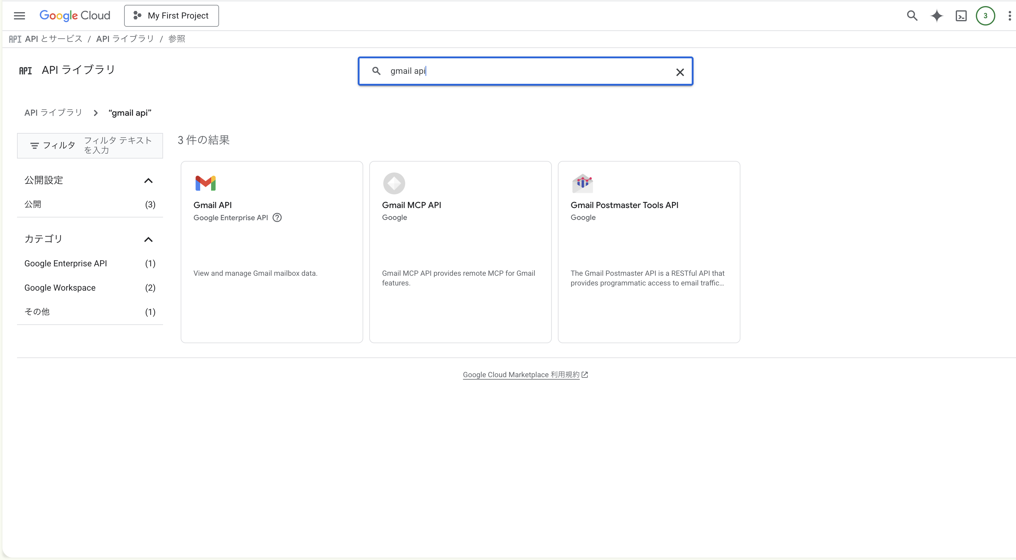
Task: Collapse the カテゴリ section
Action: coord(148,239)
